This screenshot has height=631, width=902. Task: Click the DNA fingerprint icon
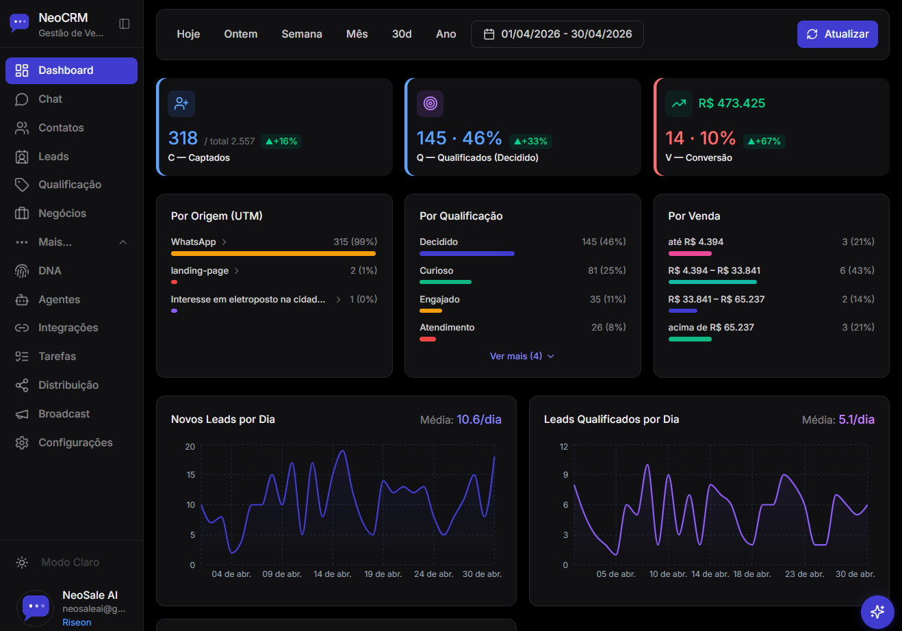(22, 271)
